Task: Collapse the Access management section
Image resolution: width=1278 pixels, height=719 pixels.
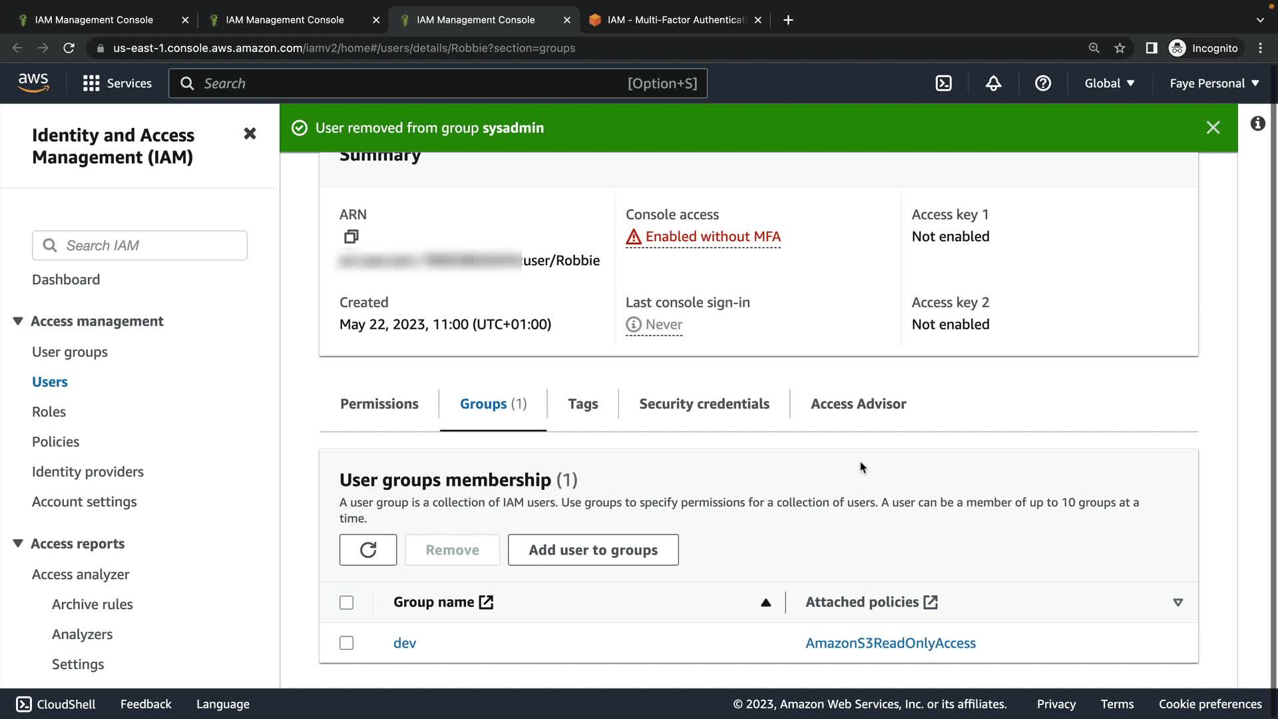Action: (x=18, y=322)
